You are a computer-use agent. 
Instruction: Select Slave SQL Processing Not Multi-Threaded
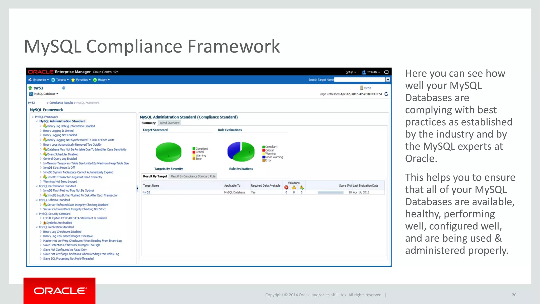pyautogui.click(x=68, y=259)
